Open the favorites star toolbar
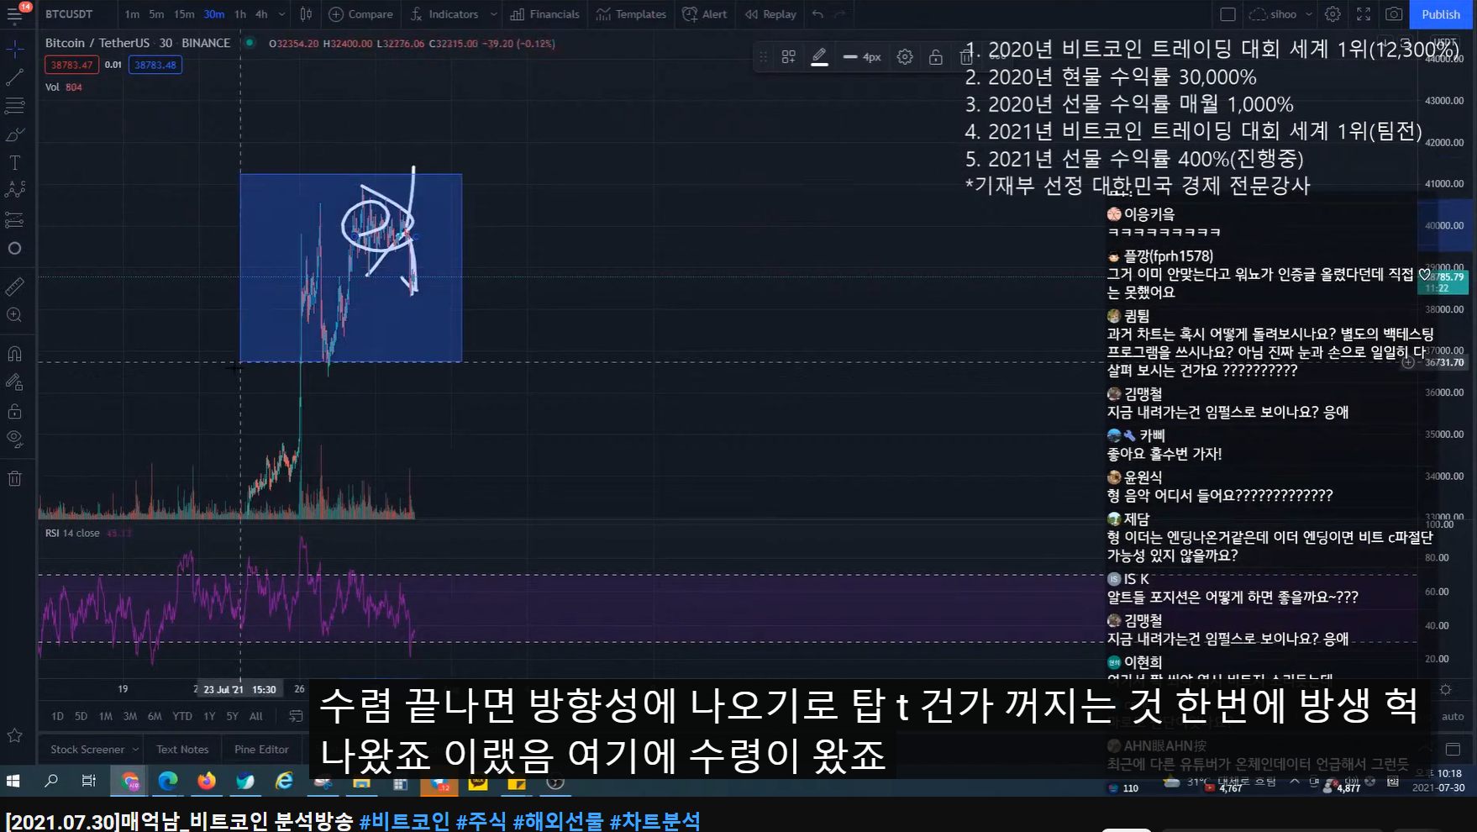Image resolution: width=1477 pixels, height=832 pixels. click(x=15, y=735)
